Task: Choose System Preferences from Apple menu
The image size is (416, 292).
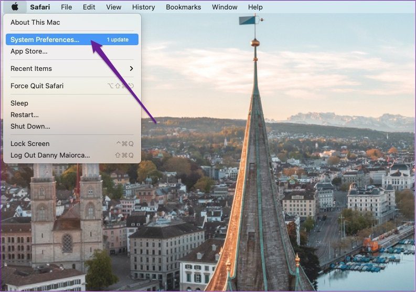Action: (x=72, y=39)
